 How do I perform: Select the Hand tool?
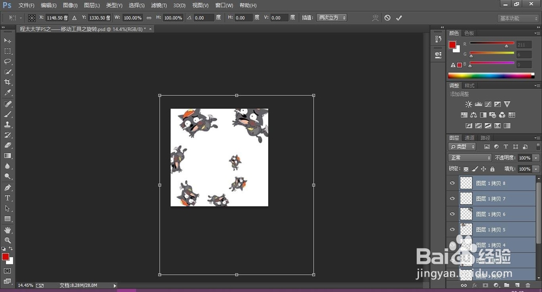(x=7, y=230)
